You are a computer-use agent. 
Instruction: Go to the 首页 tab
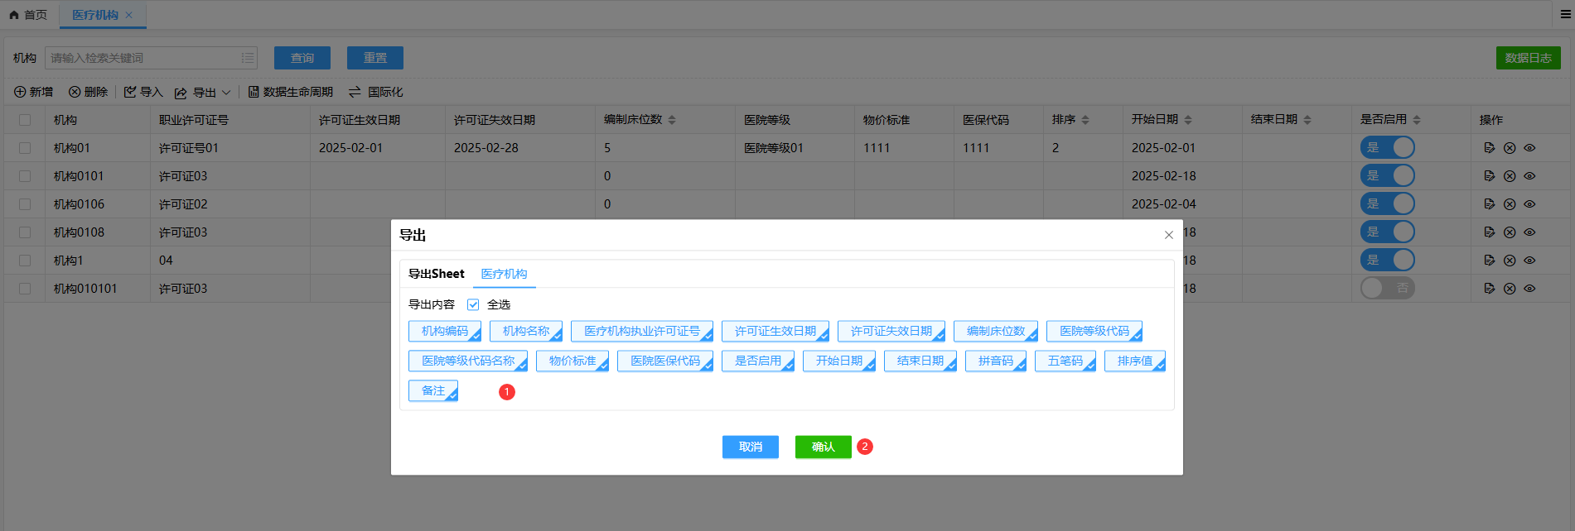click(x=29, y=15)
